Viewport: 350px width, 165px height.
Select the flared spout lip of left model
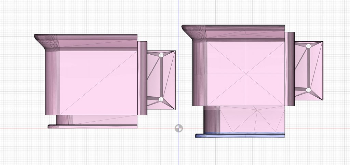point(46,42)
